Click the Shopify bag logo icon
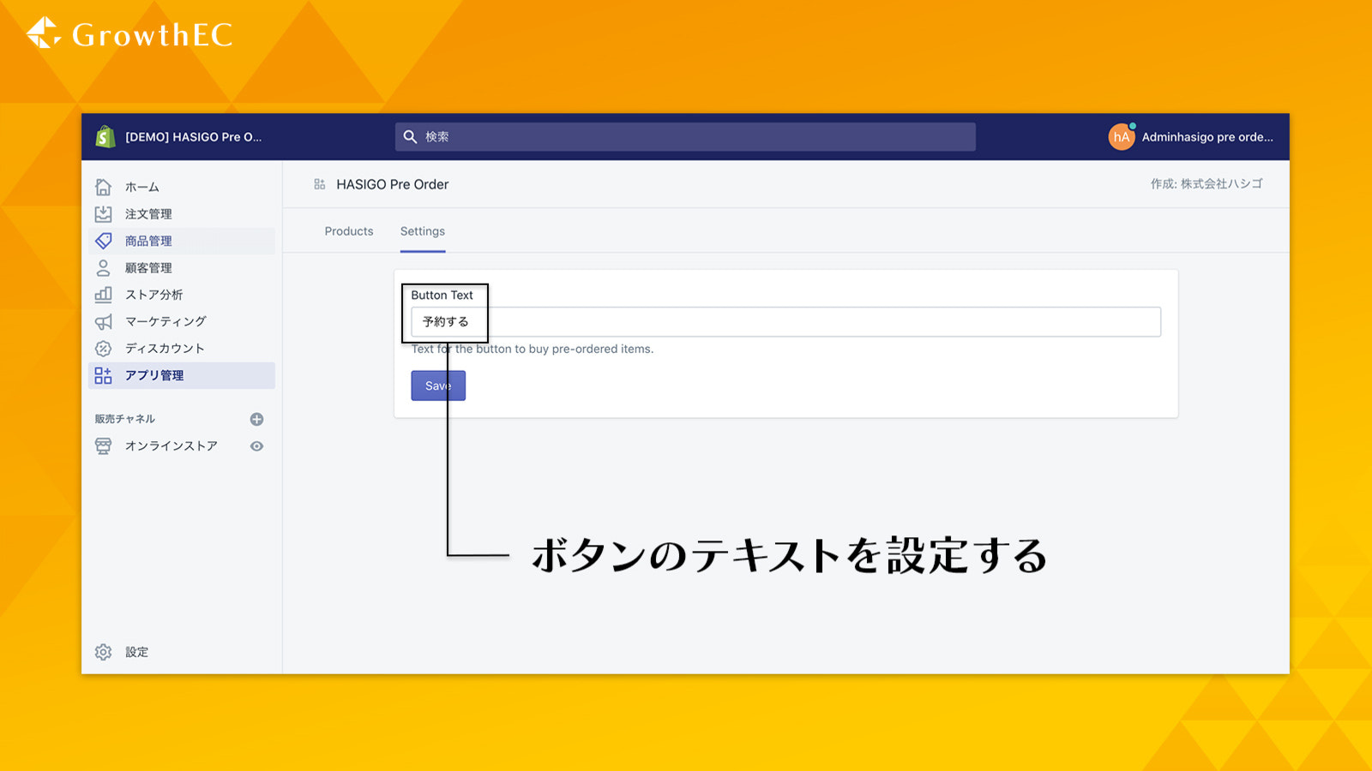This screenshot has height=771, width=1372. click(105, 136)
